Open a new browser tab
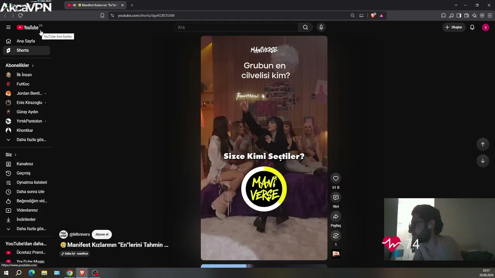Viewport: 495px width, 278px height. [x=132, y=5]
